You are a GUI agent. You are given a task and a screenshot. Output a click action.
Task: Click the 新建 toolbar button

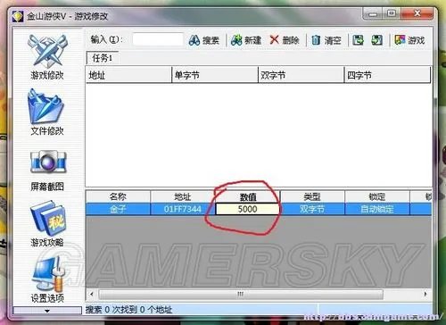246,40
